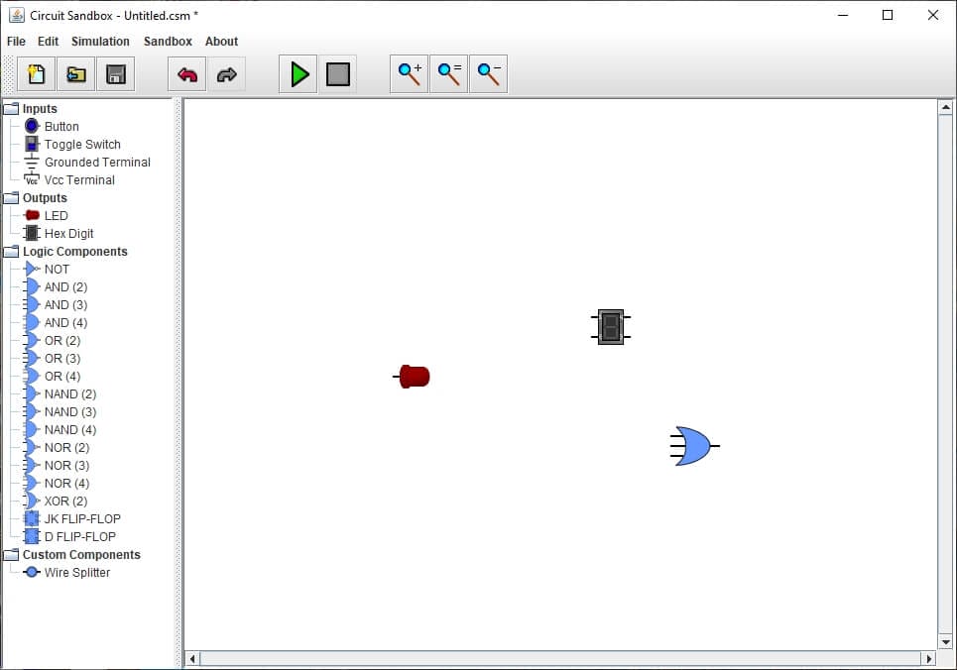Open the Simulation menu
The width and height of the screenshot is (957, 670).
(x=102, y=41)
